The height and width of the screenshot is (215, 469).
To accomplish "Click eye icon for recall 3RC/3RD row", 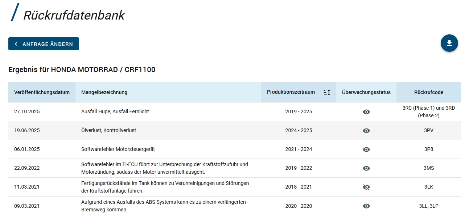I will pos(366,112).
